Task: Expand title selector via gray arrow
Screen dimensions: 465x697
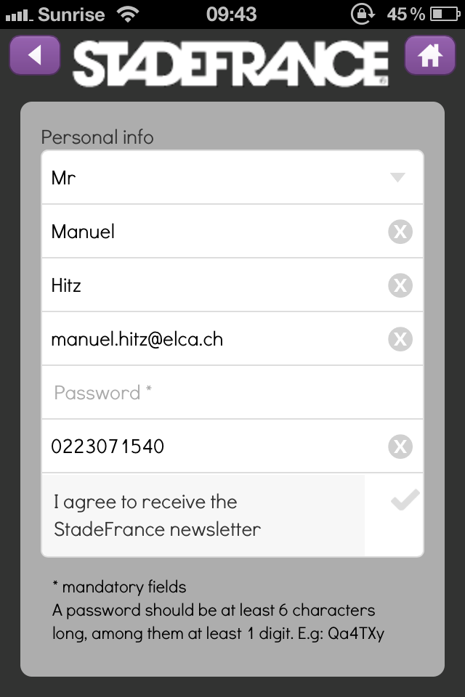Action: tap(397, 177)
